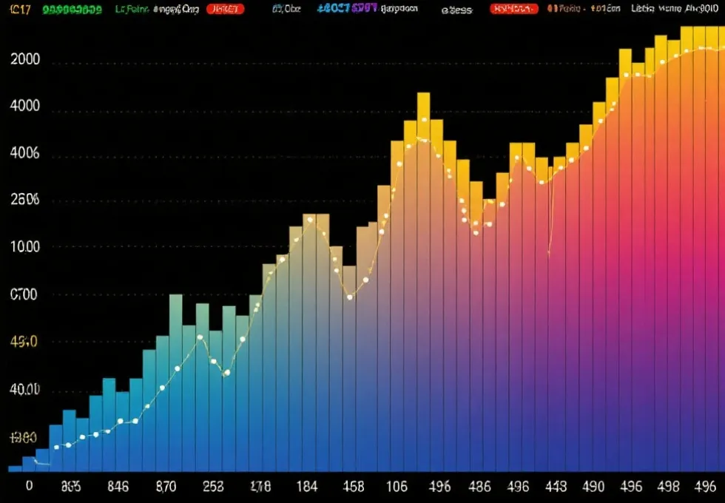Screen dimensions: 725x503
Task: Click the 253 tick label on the x-axis
Action: coord(215,487)
